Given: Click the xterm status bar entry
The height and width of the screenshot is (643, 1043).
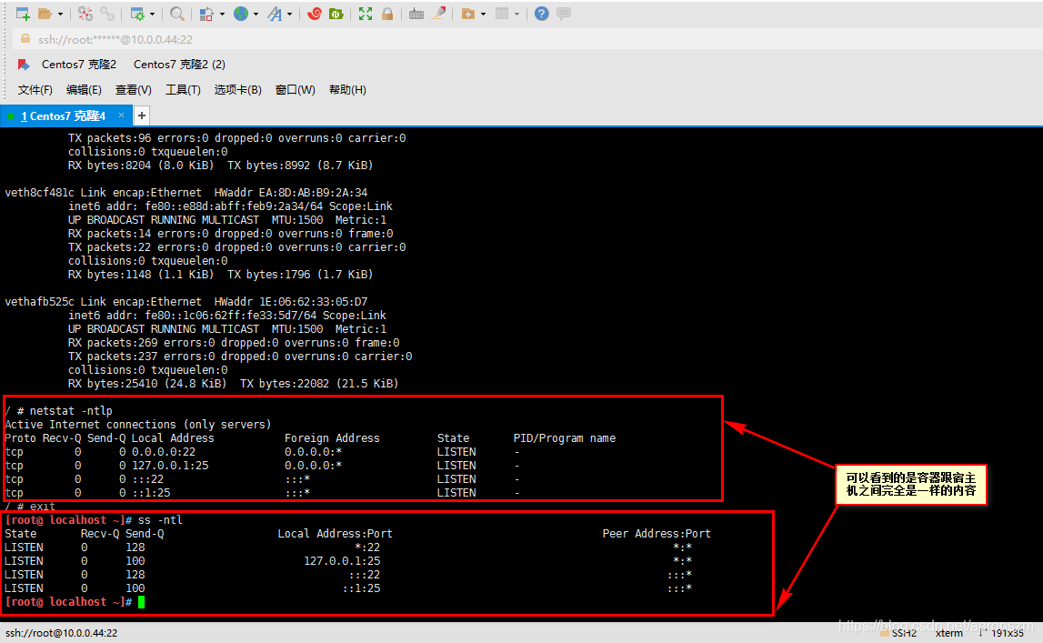Looking at the screenshot, I should point(948,633).
